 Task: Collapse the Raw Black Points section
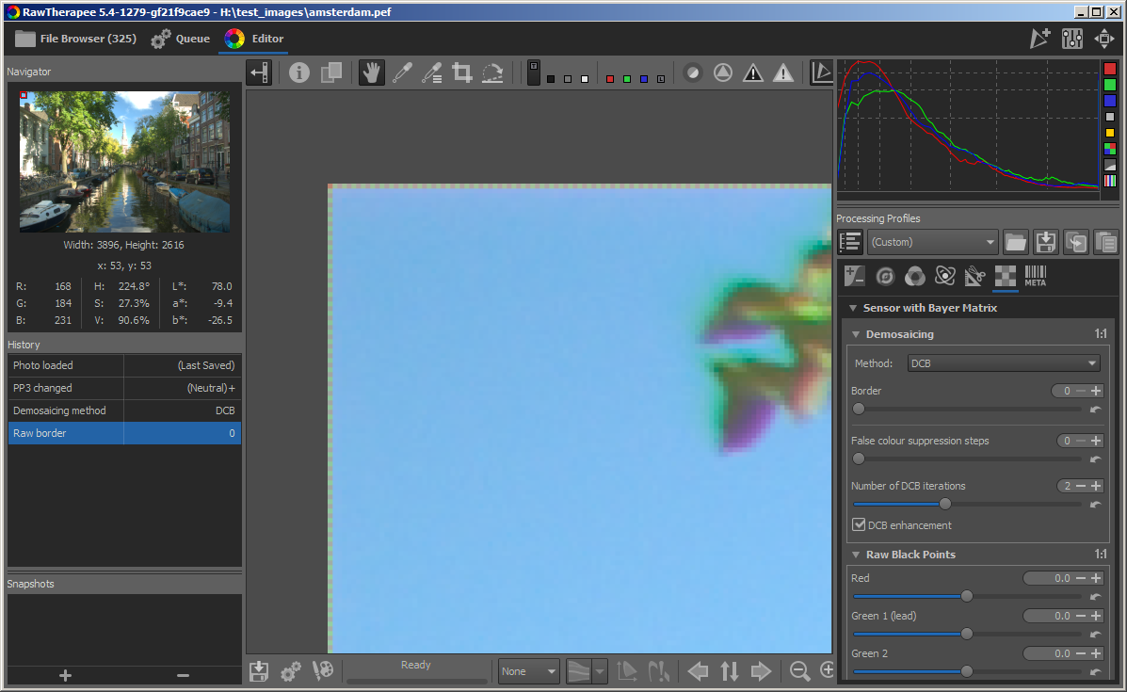tap(855, 555)
